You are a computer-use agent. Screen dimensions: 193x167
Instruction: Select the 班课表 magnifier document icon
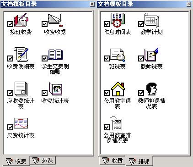[x=118, y=55]
